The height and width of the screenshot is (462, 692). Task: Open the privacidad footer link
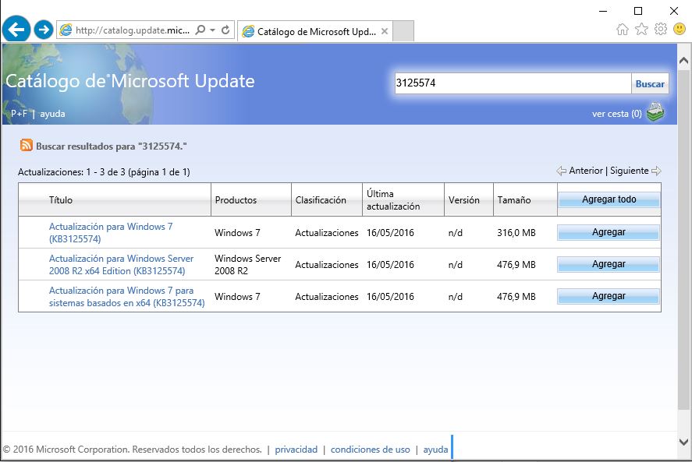pyautogui.click(x=296, y=450)
